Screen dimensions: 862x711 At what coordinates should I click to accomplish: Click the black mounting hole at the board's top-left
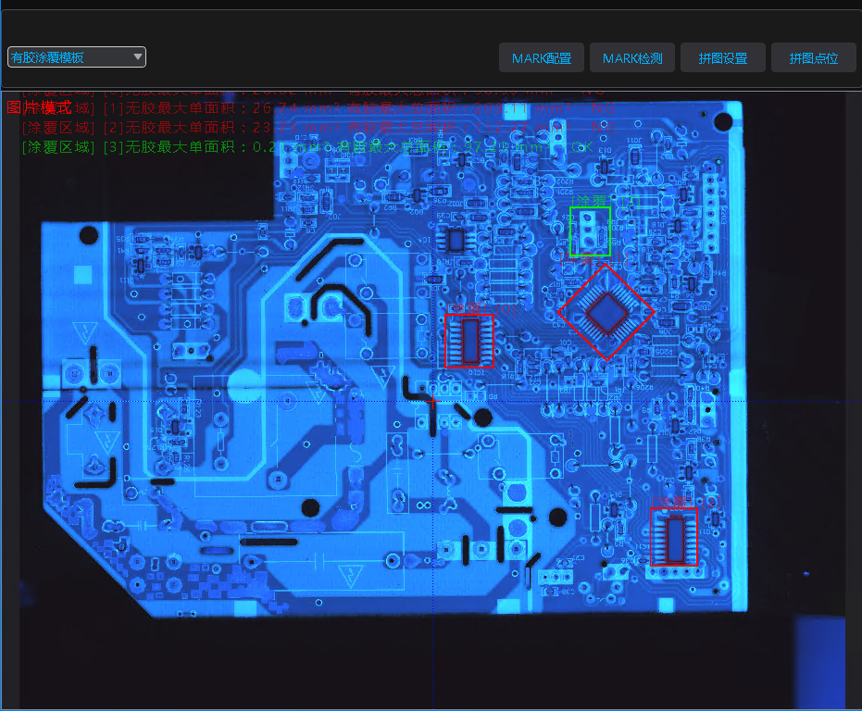(88, 235)
